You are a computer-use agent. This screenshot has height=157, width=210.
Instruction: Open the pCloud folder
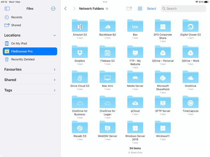pyautogui.click(x=135, y=102)
